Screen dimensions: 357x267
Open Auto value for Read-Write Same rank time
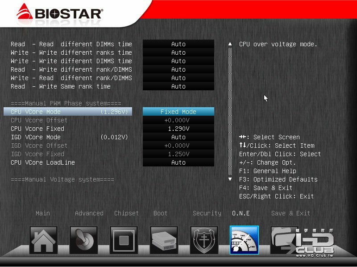pos(178,86)
